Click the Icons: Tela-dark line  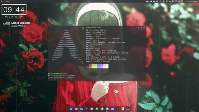click(107, 53)
